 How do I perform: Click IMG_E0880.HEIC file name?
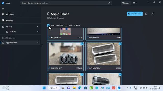coord(95,68)
